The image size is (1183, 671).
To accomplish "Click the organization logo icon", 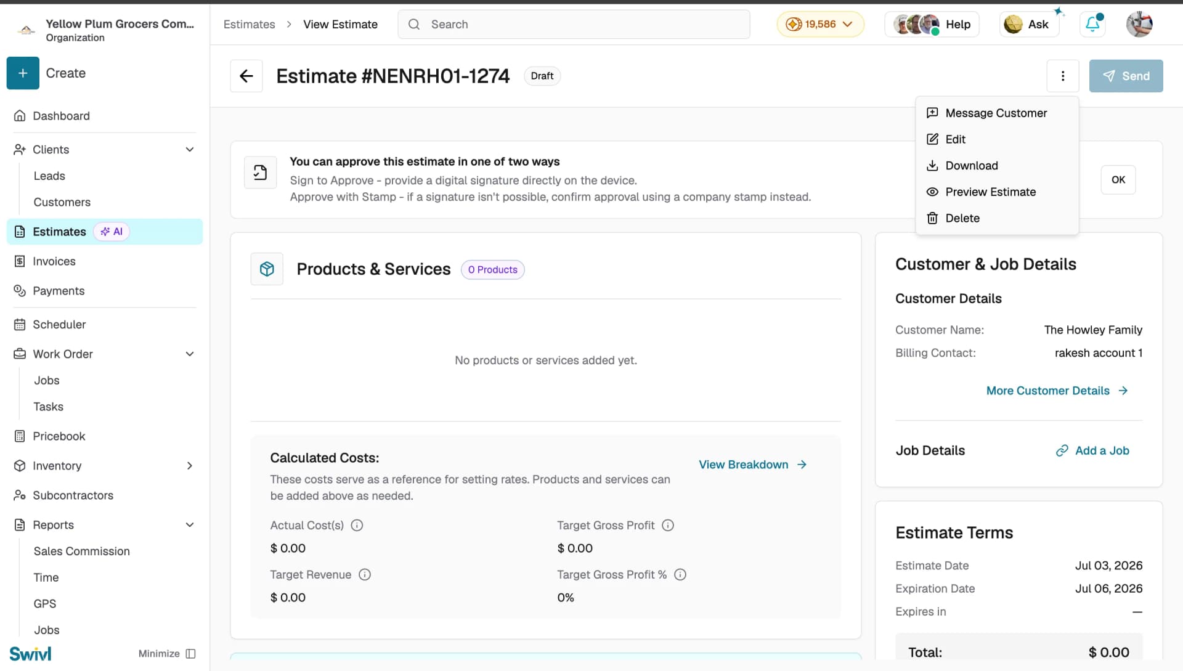I will [x=26, y=30].
